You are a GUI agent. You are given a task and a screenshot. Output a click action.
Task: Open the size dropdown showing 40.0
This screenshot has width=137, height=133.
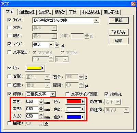(x=51, y=44)
